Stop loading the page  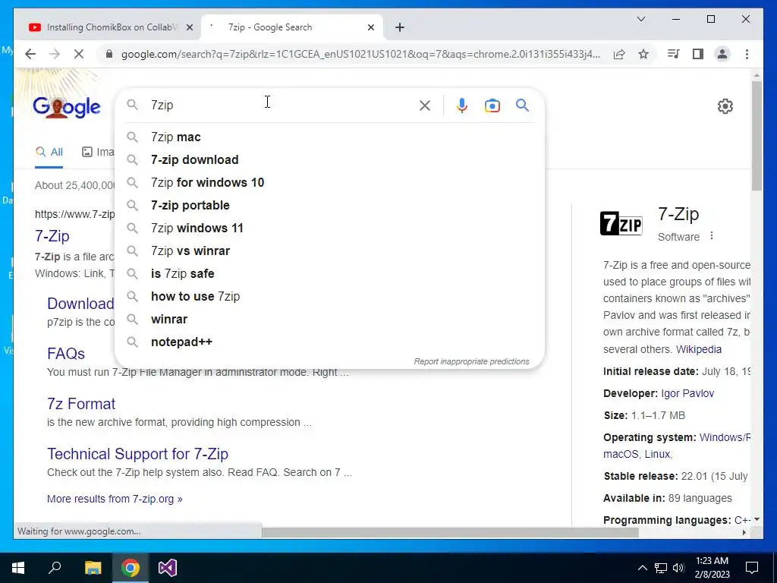(x=79, y=54)
